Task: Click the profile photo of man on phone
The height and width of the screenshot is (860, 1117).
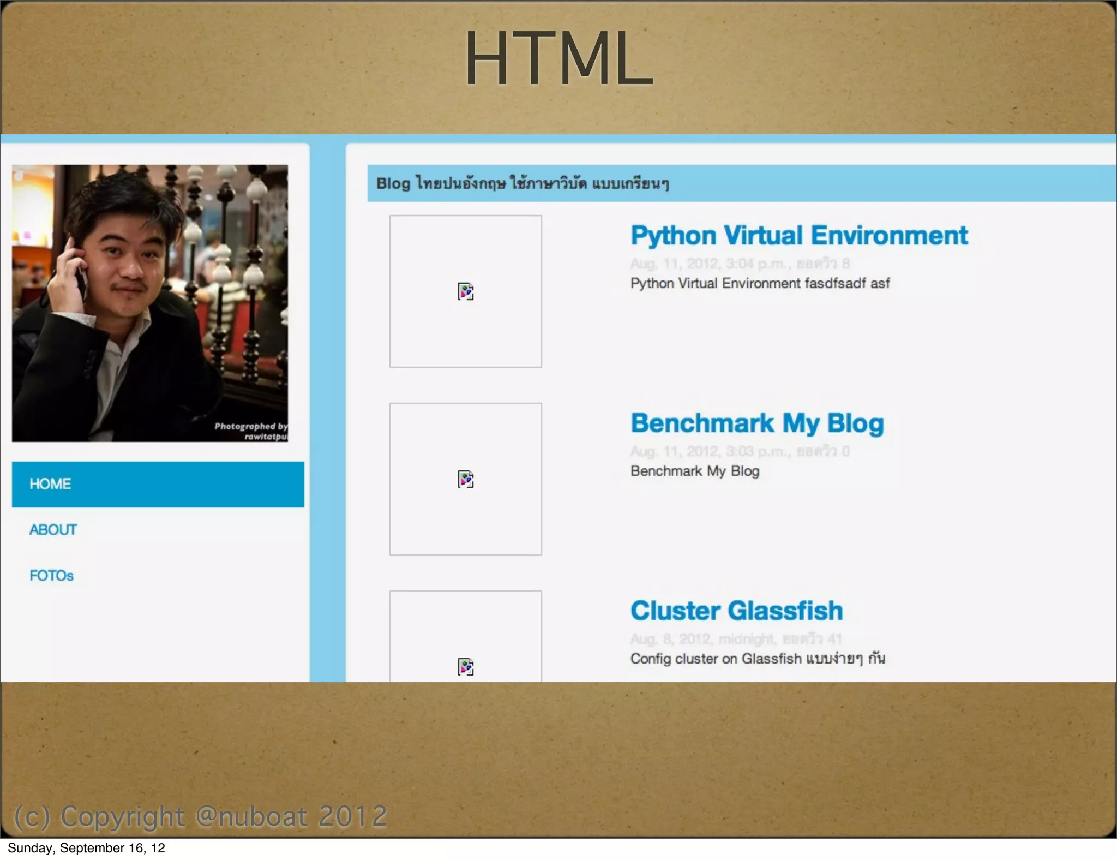Action: pyautogui.click(x=150, y=303)
